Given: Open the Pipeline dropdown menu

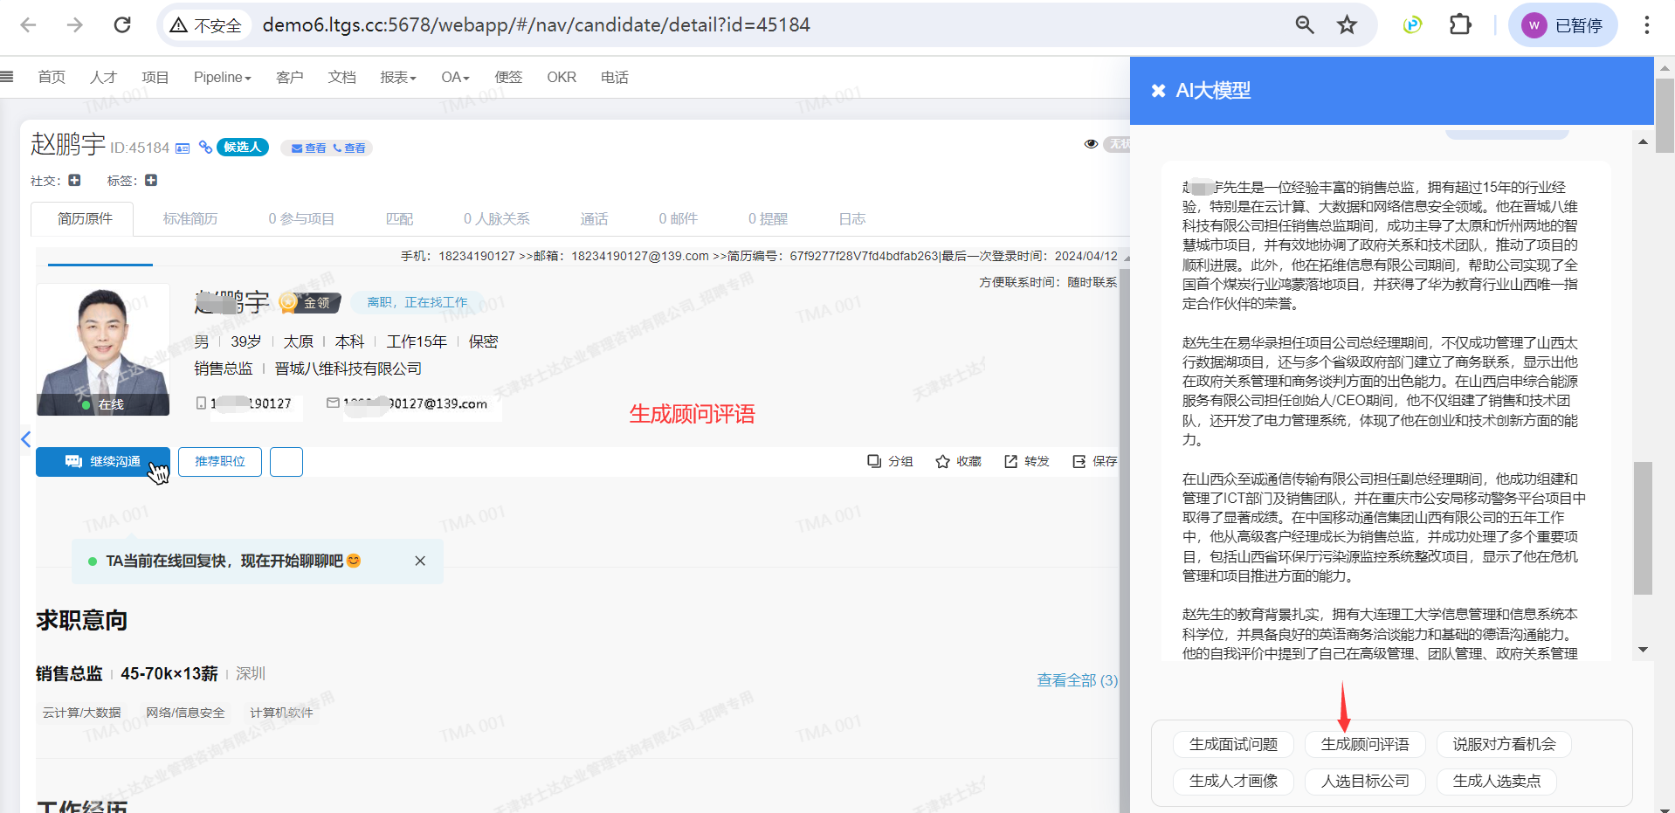Looking at the screenshot, I should point(222,77).
